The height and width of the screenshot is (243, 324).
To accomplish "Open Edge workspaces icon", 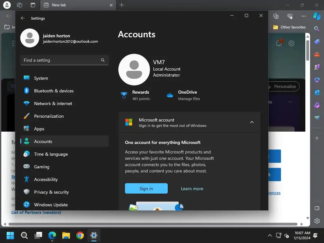I will pyautogui.click(x=20, y=5).
